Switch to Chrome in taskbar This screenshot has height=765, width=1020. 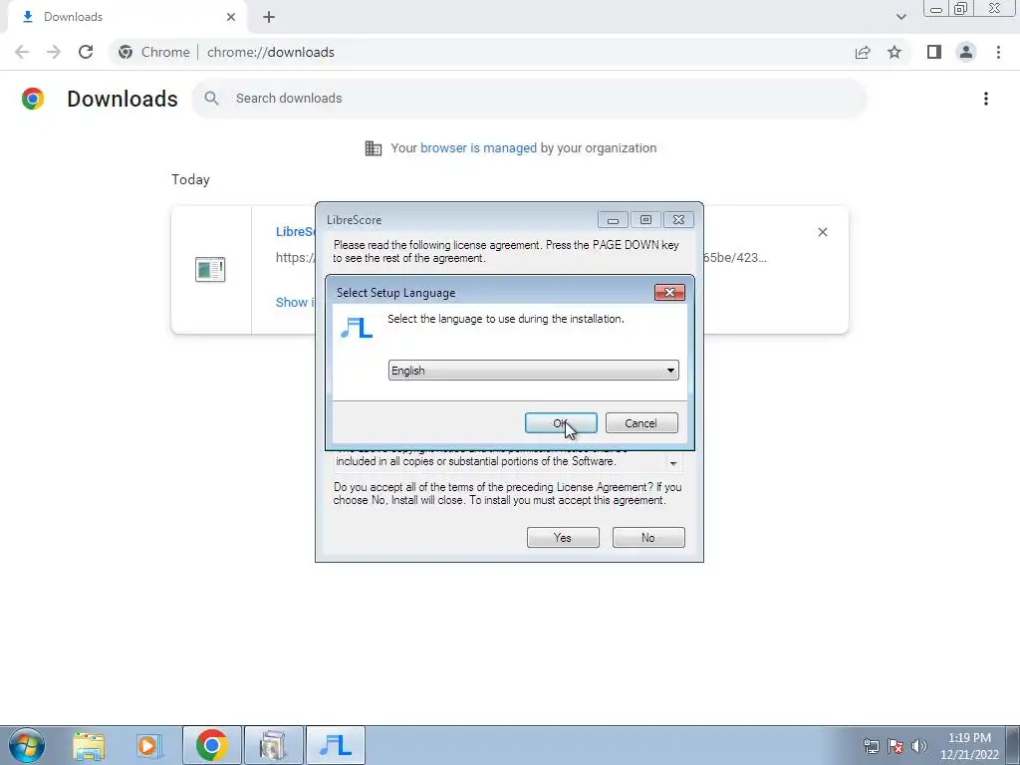pyautogui.click(x=211, y=745)
